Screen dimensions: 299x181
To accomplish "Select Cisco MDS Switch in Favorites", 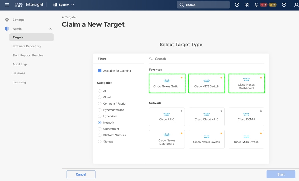I will coord(207,83).
